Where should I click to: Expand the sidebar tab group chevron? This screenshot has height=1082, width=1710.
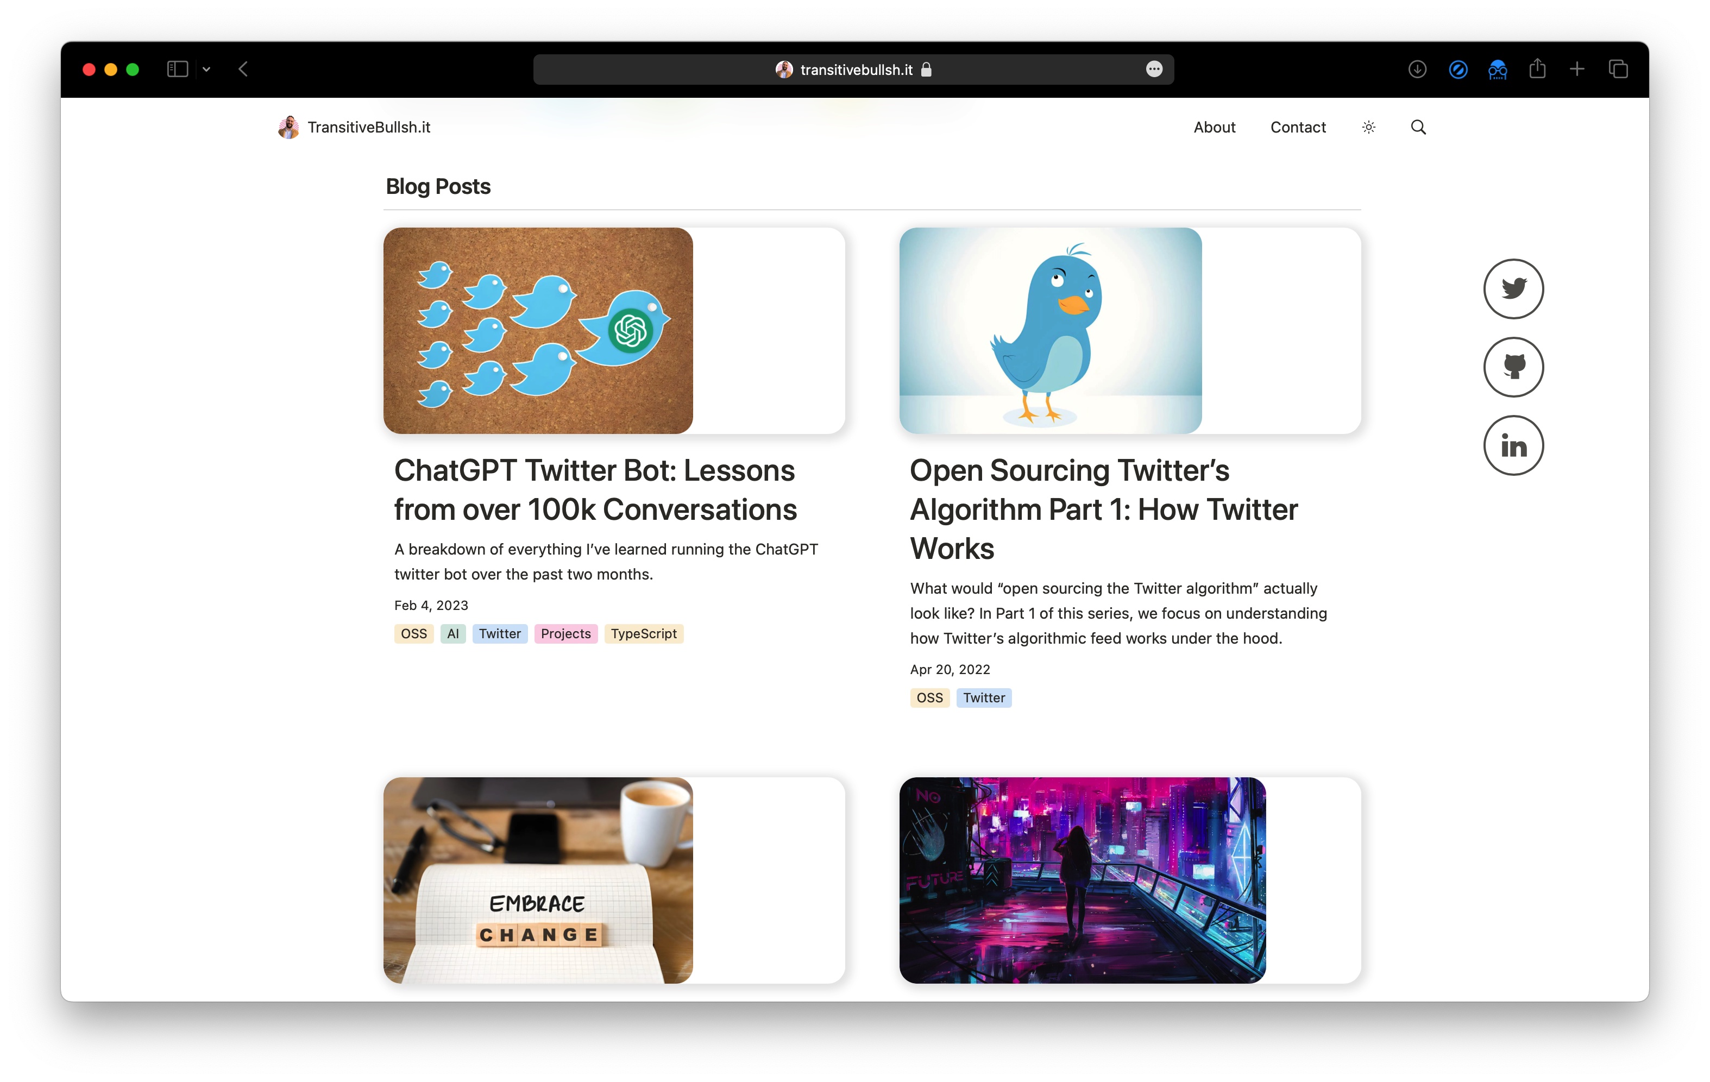point(206,70)
